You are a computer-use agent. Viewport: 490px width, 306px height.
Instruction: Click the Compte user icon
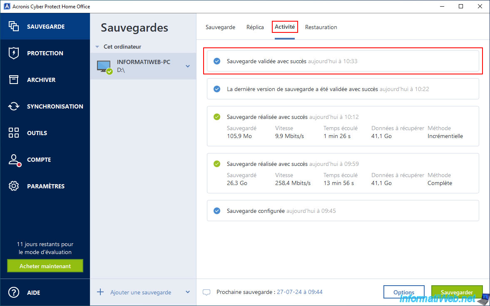click(x=14, y=160)
